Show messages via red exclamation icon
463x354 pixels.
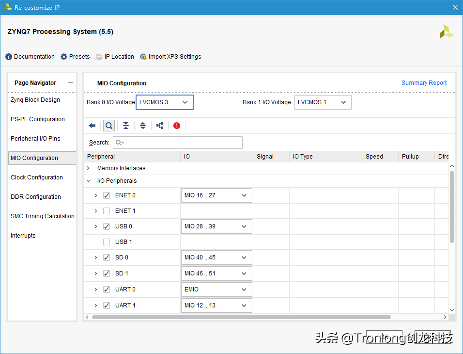tap(177, 125)
